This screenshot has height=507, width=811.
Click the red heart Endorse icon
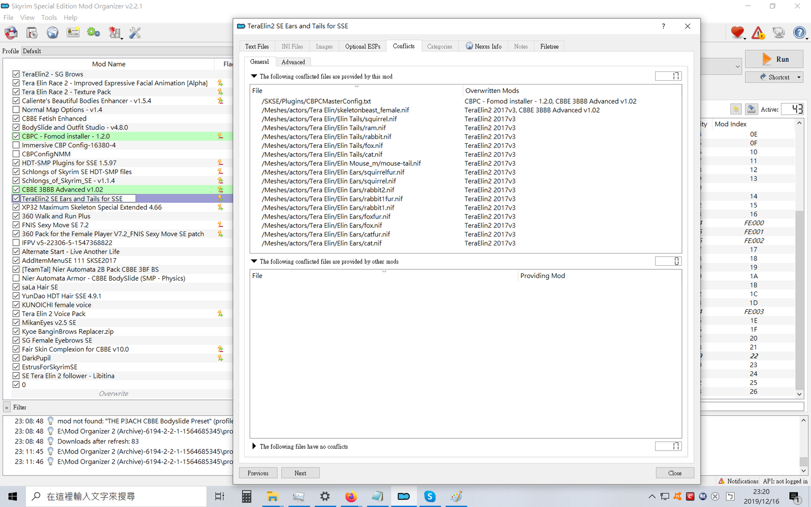(737, 32)
